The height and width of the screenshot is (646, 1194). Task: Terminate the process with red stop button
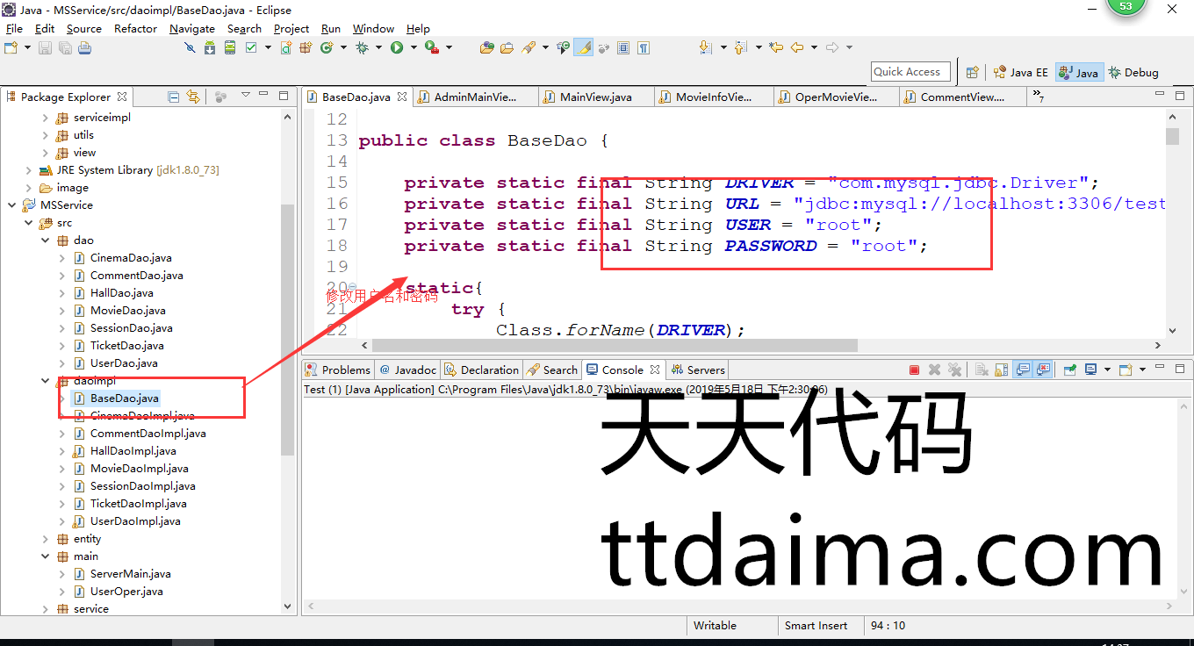coord(914,370)
